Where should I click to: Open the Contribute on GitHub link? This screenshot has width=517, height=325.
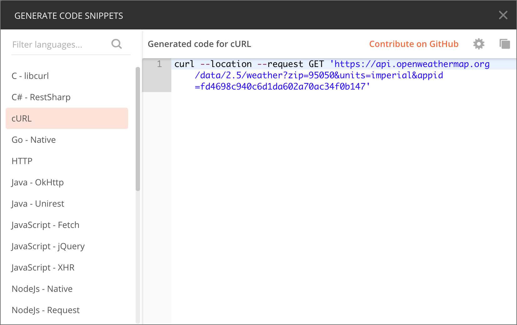414,44
